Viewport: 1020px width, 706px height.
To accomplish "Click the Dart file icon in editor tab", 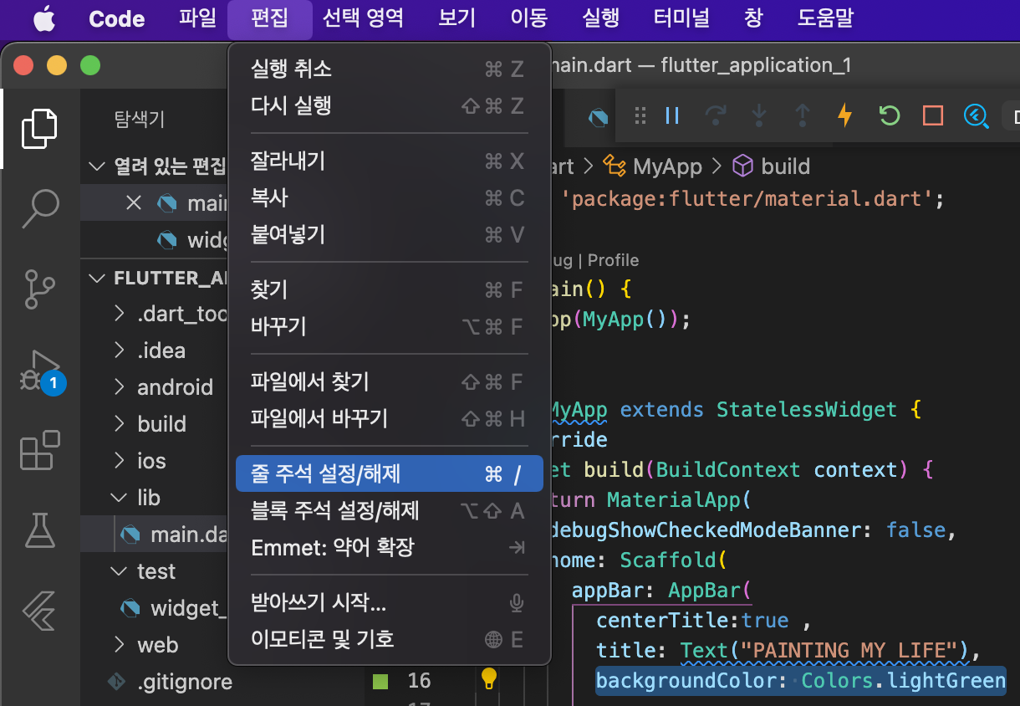I will (x=598, y=117).
